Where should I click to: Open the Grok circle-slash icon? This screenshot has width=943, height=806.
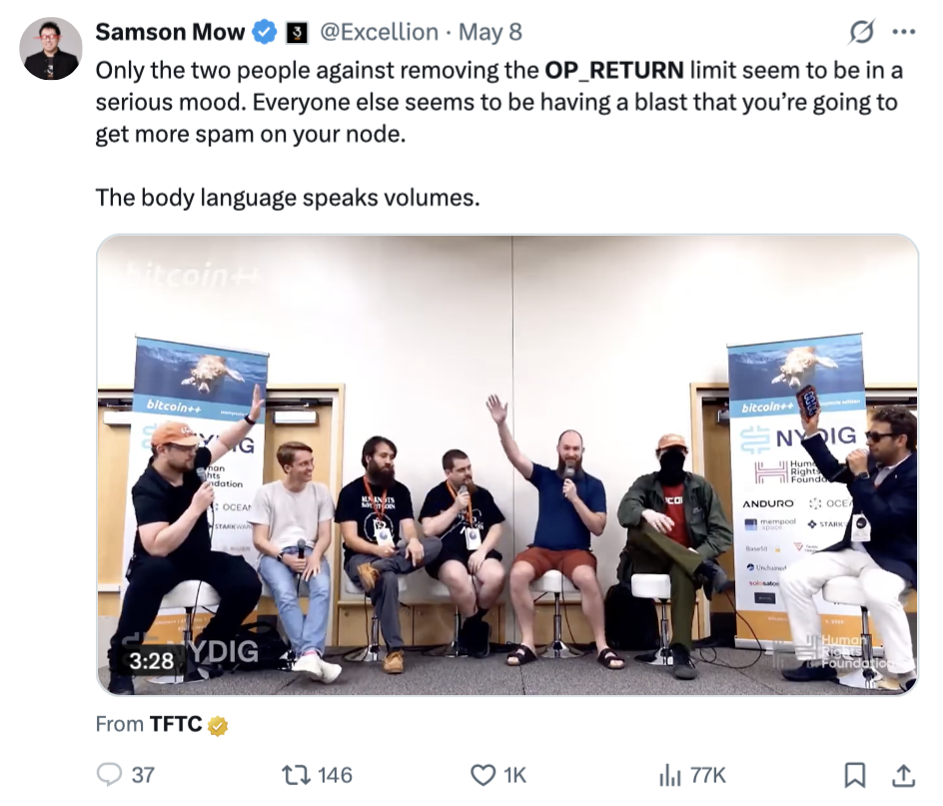(861, 32)
